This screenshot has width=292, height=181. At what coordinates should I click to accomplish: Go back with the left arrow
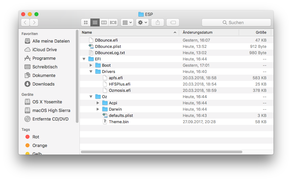(x=25, y=22)
